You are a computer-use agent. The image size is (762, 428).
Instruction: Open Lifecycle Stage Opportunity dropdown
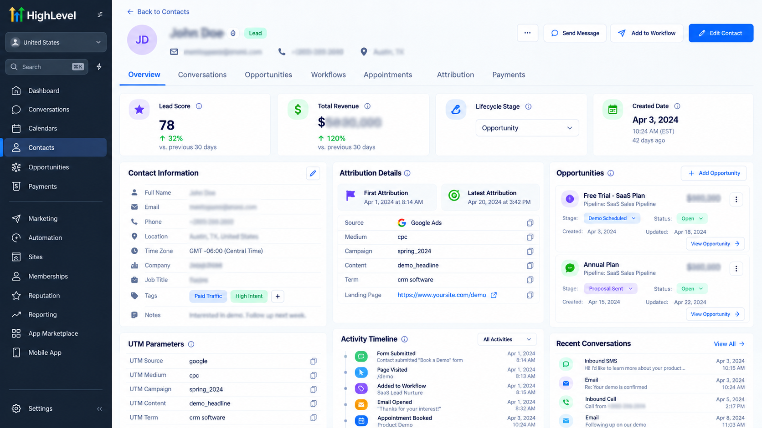[527, 128]
